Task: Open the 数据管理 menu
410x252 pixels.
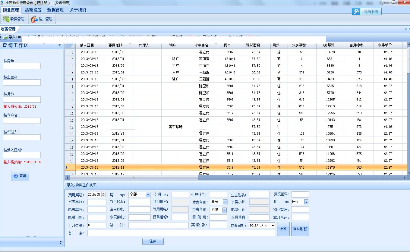Action: coord(56,10)
